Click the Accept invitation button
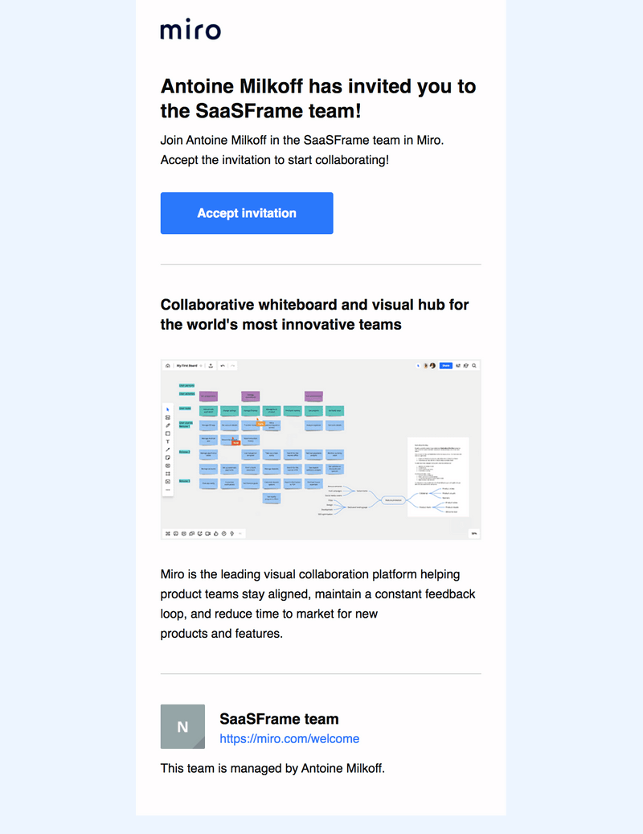The height and width of the screenshot is (834, 643). click(246, 213)
